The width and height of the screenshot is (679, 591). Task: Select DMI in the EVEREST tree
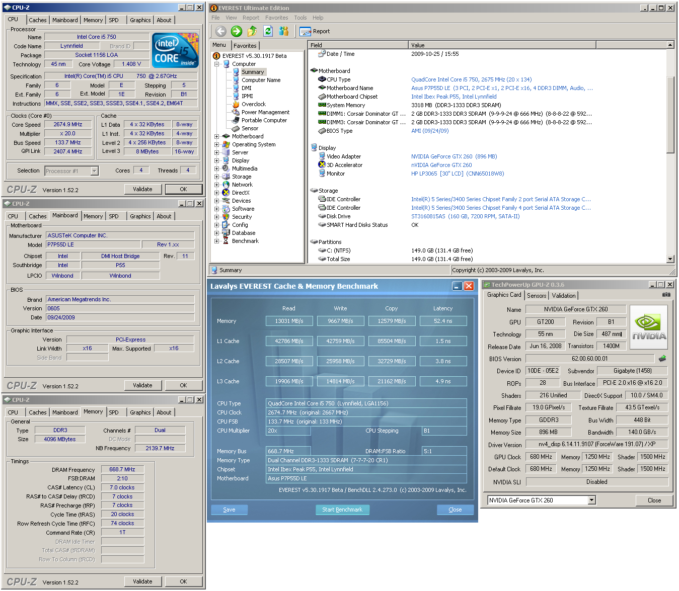click(247, 88)
